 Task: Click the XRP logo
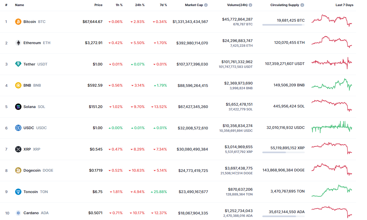pos(18,149)
